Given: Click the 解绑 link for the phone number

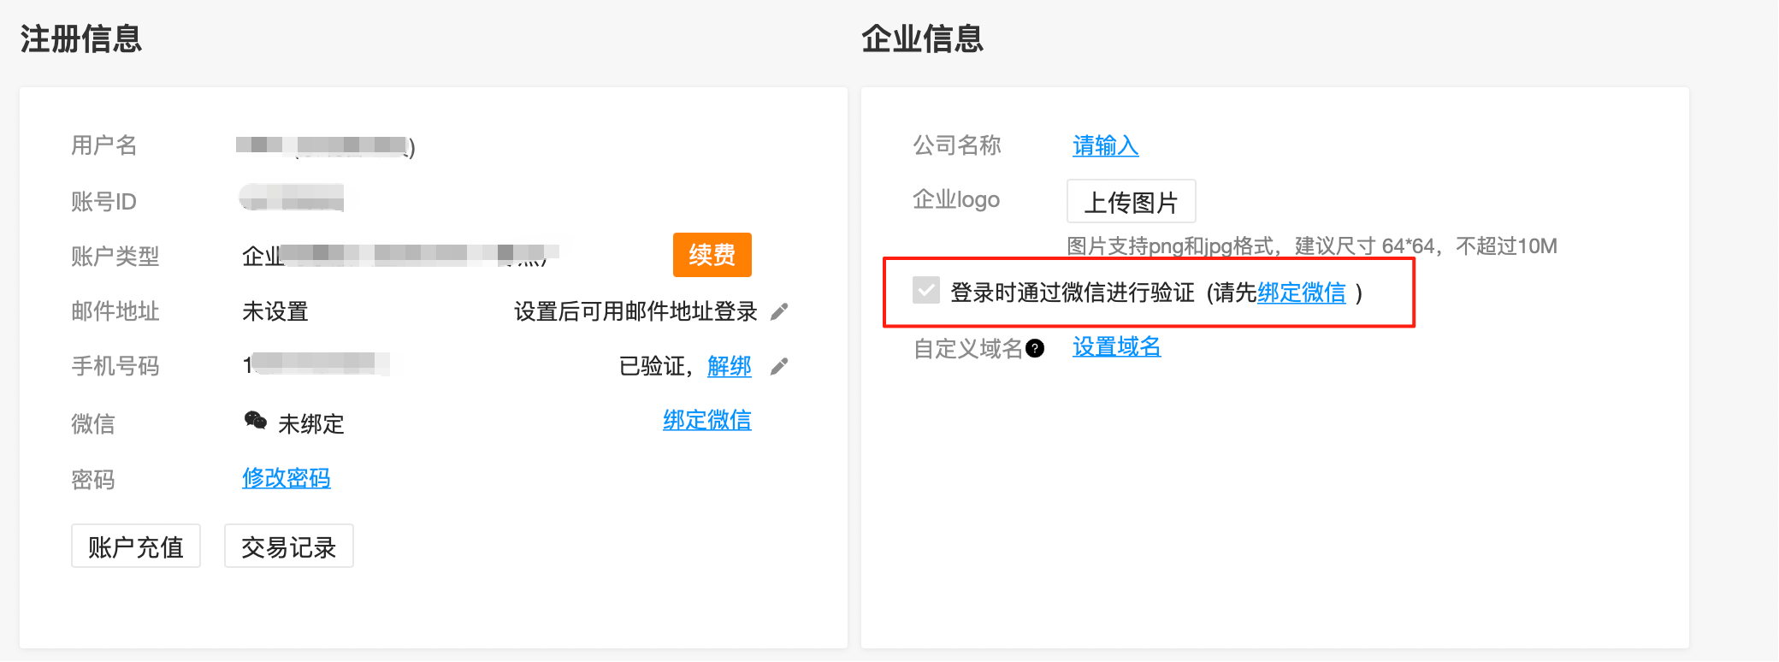Looking at the screenshot, I should [x=730, y=366].
